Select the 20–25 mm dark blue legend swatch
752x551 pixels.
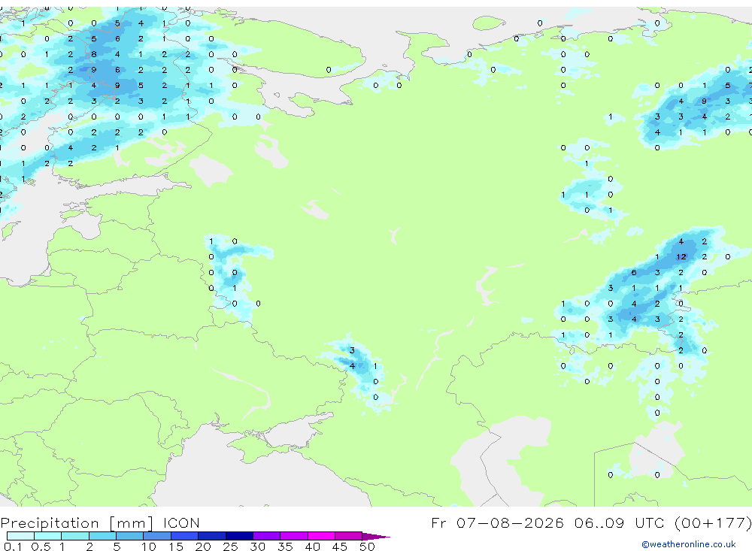point(211,536)
